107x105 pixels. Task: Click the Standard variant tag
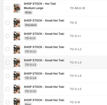pyautogui.click(x=31, y=25)
